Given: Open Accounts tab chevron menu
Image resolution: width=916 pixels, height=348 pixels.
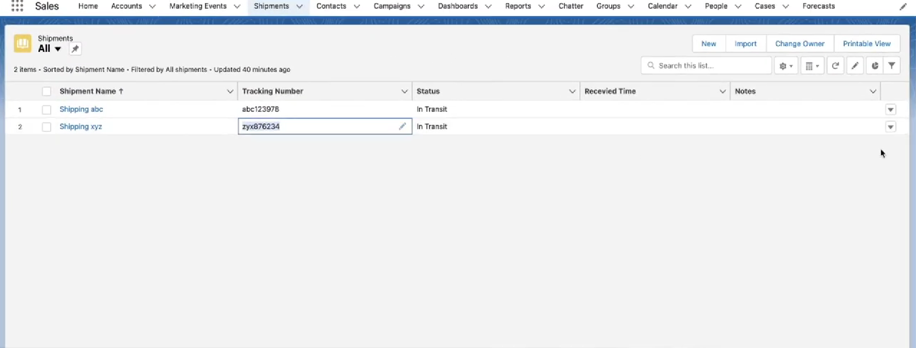Looking at the screenshot, I should click(x=152, y=6).
